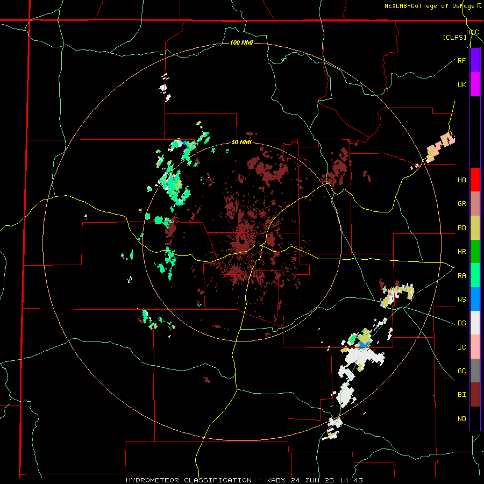The width and height of the screenshot is (484, 484).
Task: Click the ND black legend swatch
Action: click(x=475, y=418)
